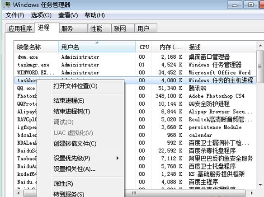Open the 查看(V) menu
The height and width of the screenshot is (197, 264).
[68, 15]
